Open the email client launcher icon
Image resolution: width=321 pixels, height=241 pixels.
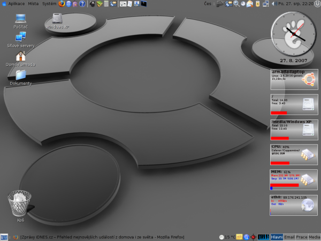click(68, 4)
